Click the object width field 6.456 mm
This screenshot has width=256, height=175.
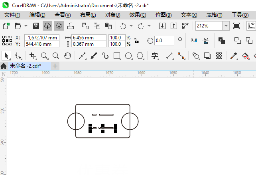(89, 38)
